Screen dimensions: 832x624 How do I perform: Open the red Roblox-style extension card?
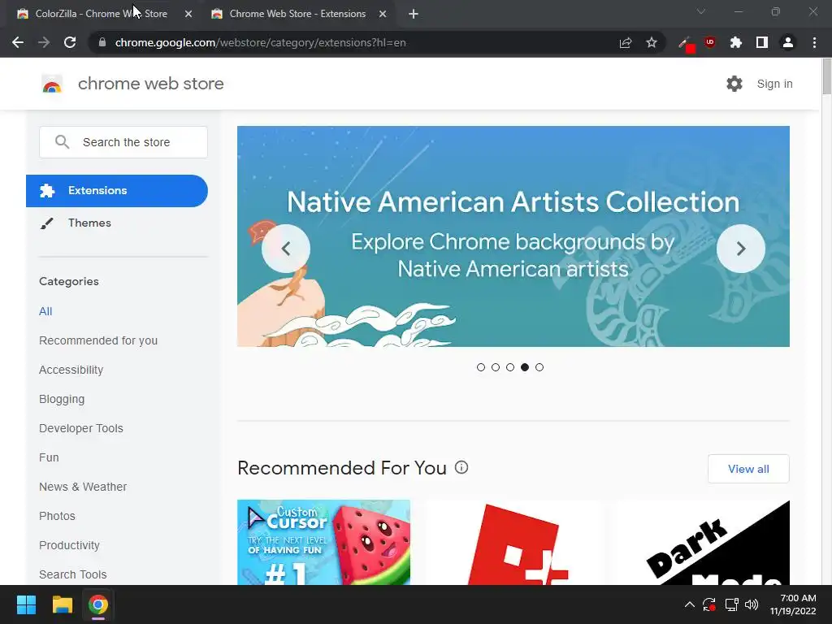[513, 542]
